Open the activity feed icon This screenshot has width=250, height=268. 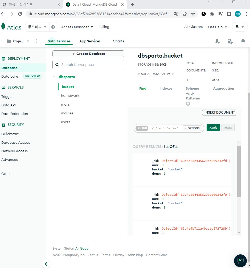click(x=230, y=41)
